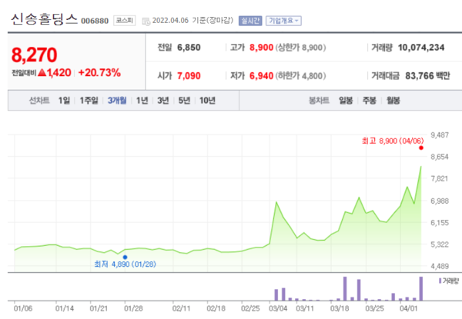Click the stock code 006880
Screen dimensions: 462x319
pos(95,22)
